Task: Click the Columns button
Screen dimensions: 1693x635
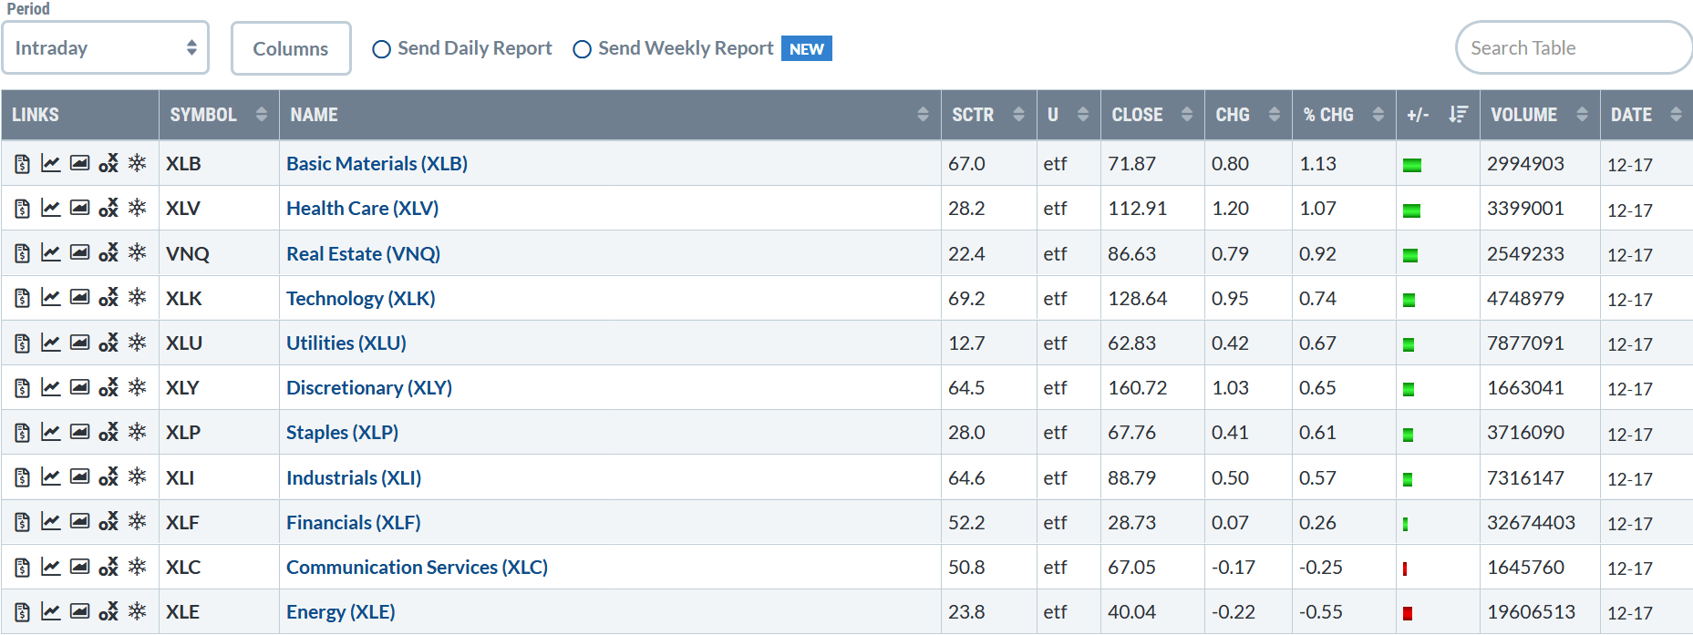Action: (x=291, y=48)
